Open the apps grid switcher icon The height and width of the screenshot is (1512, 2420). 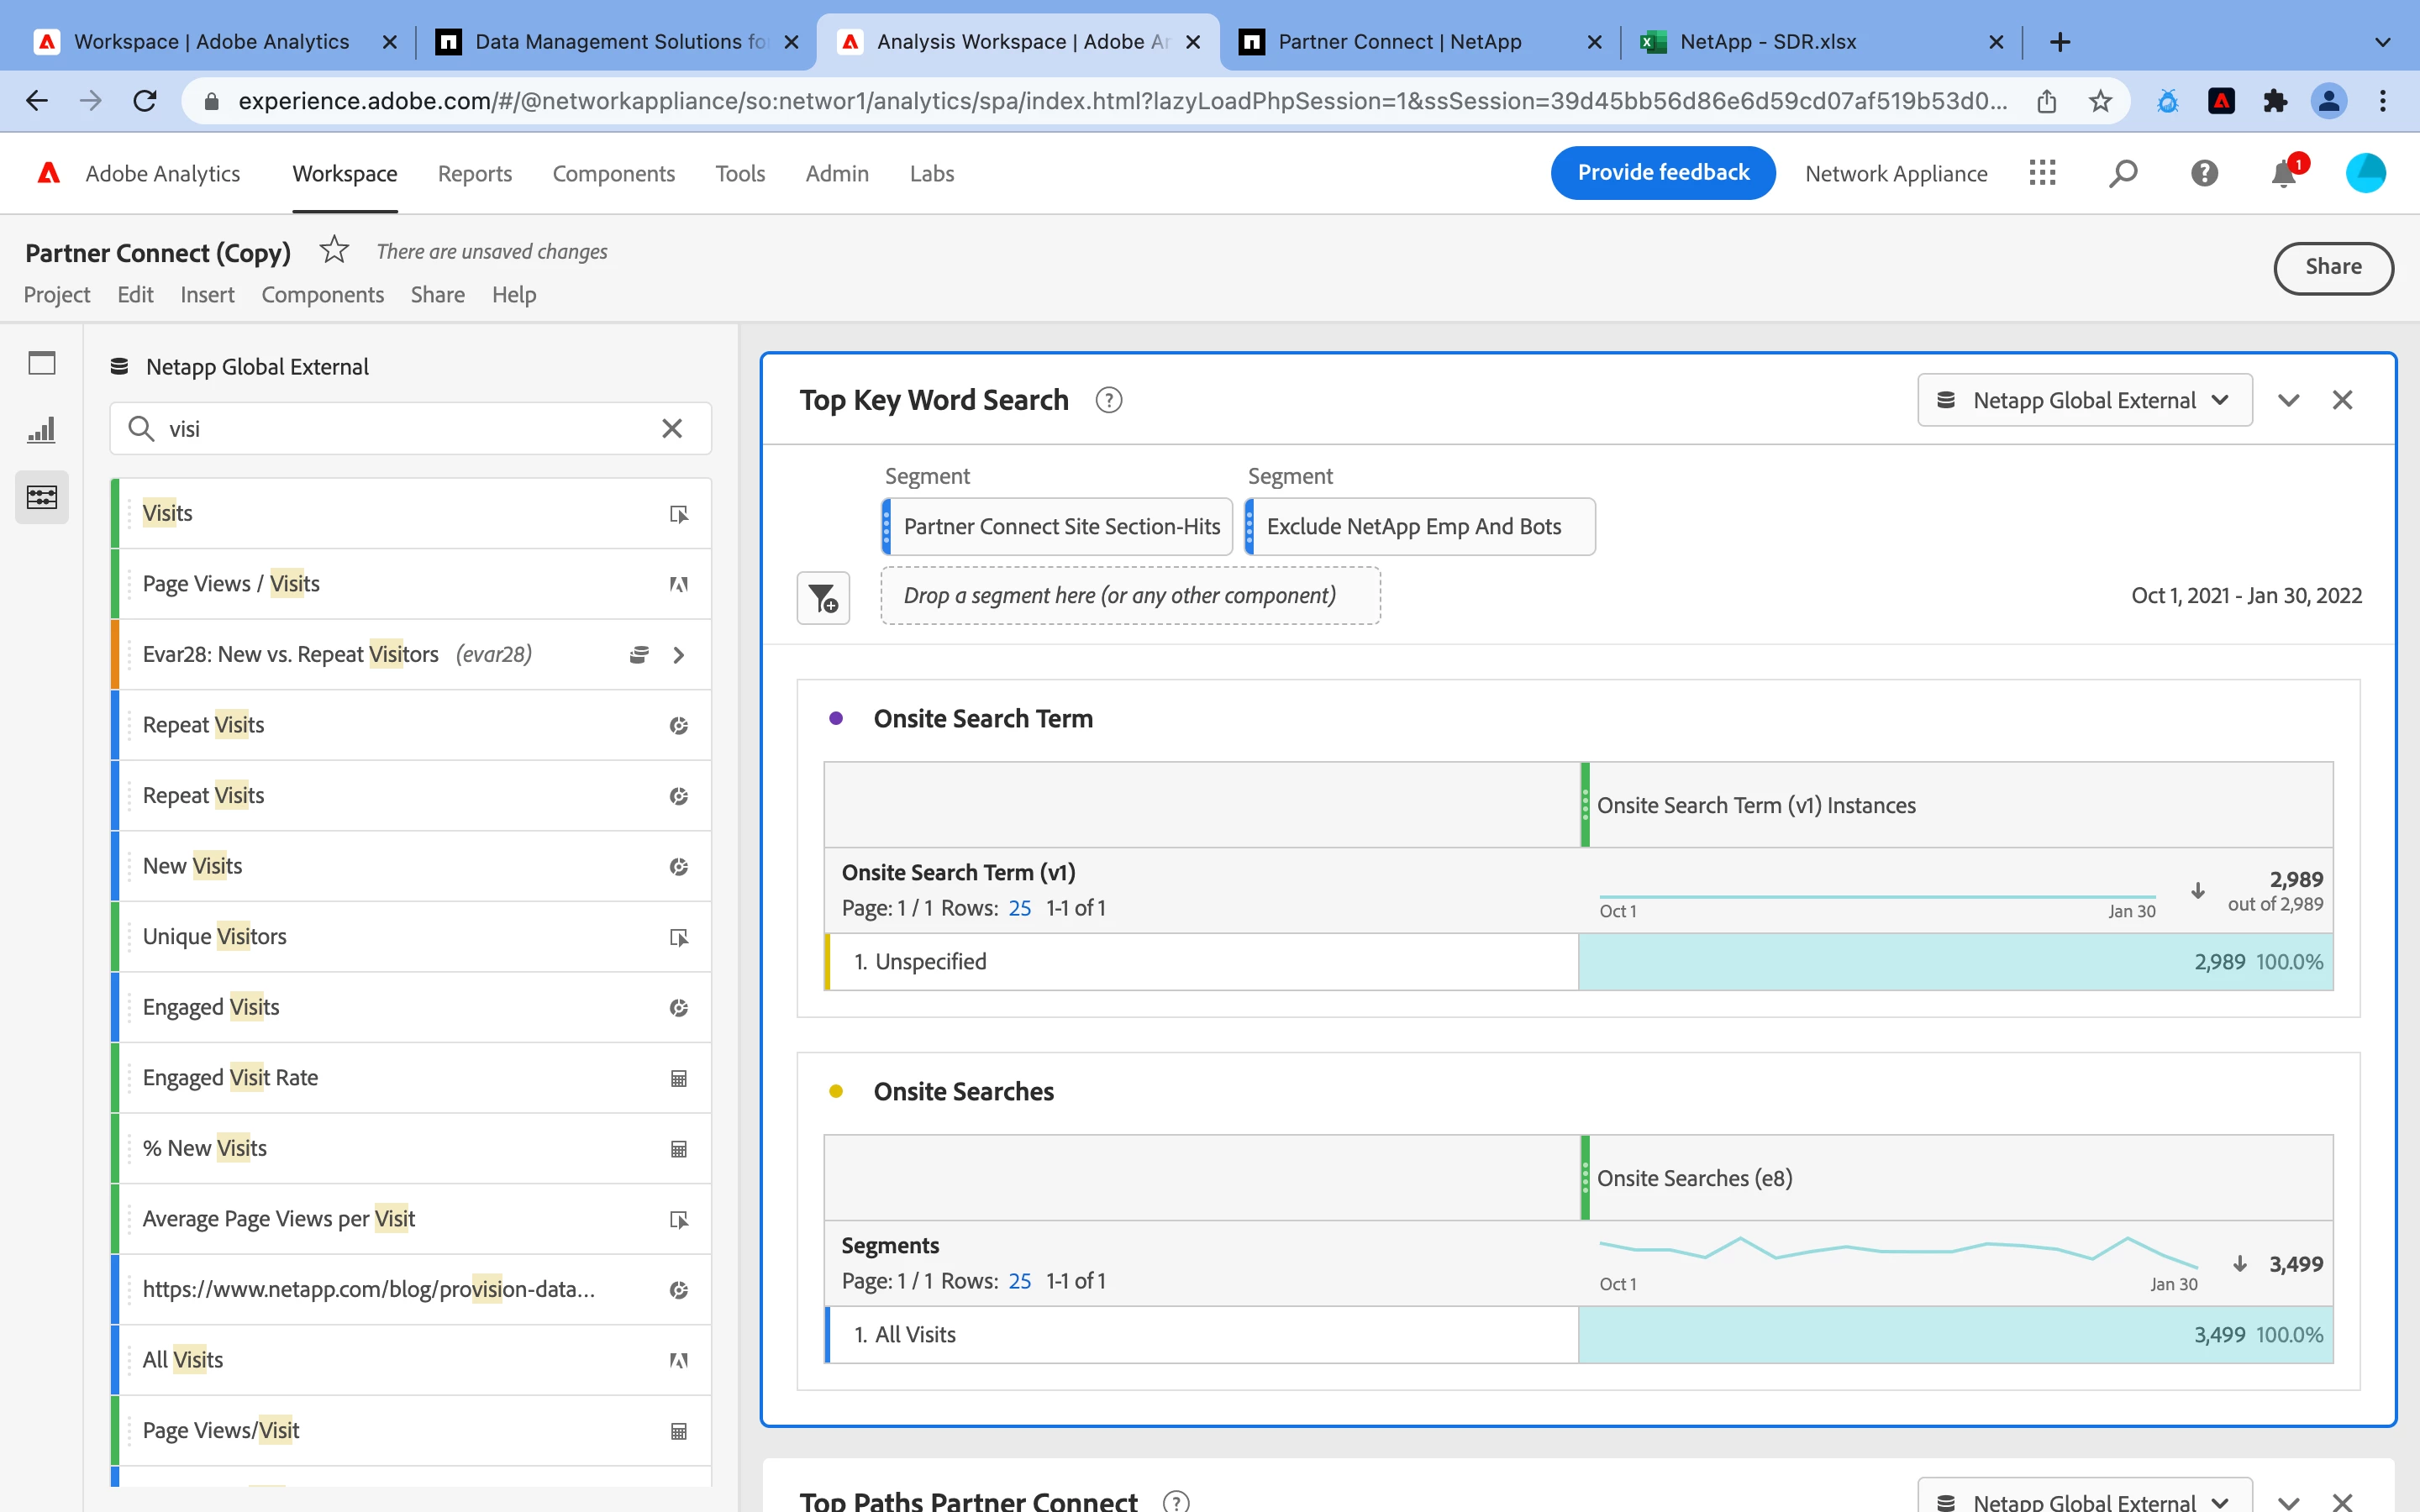[2043, 174]
